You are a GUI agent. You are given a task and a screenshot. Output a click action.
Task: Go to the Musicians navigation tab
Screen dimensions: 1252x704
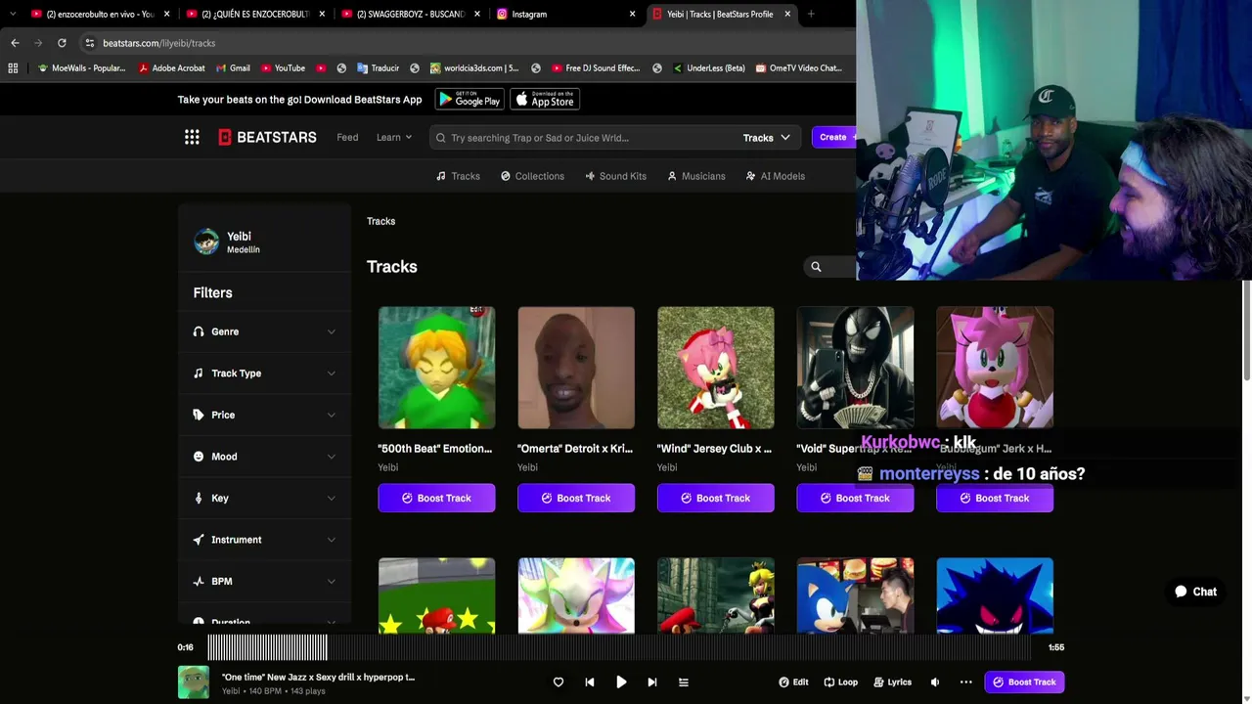tap(696, 176)
